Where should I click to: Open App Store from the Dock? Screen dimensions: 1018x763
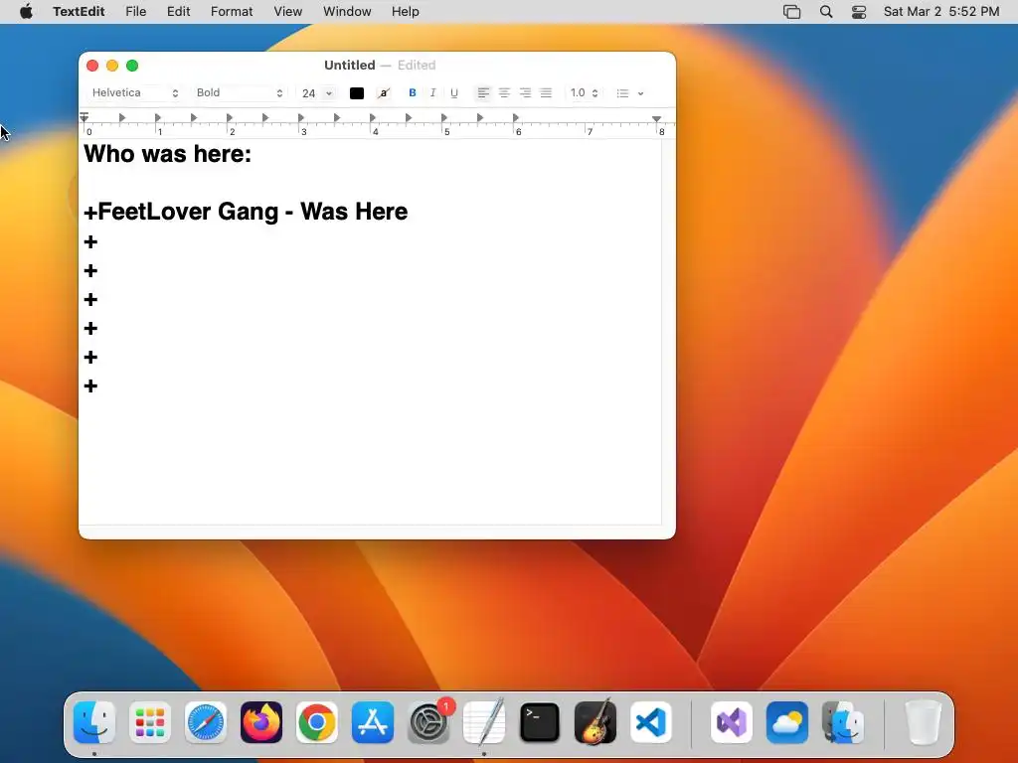pos(373,722)
